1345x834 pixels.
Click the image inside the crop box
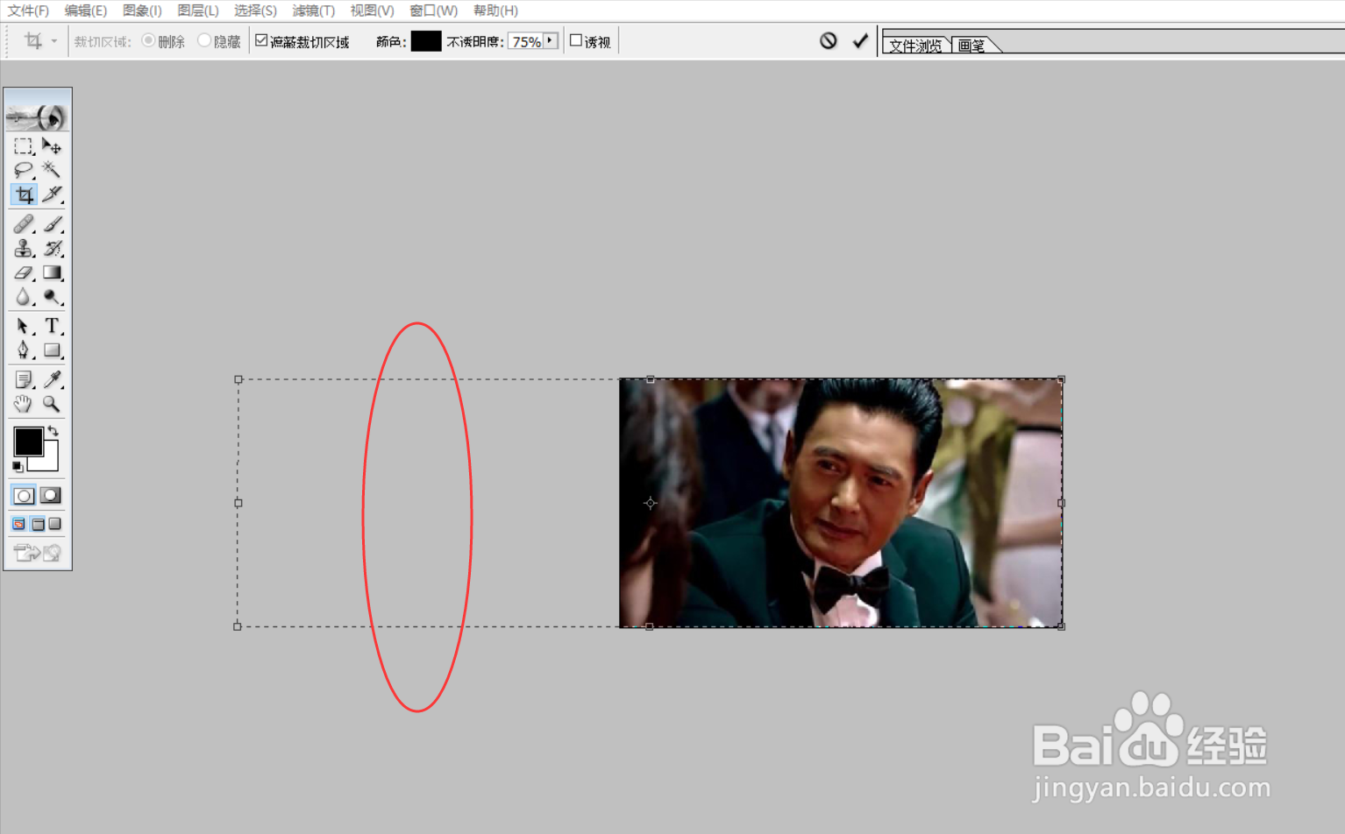tap(841, 503)
